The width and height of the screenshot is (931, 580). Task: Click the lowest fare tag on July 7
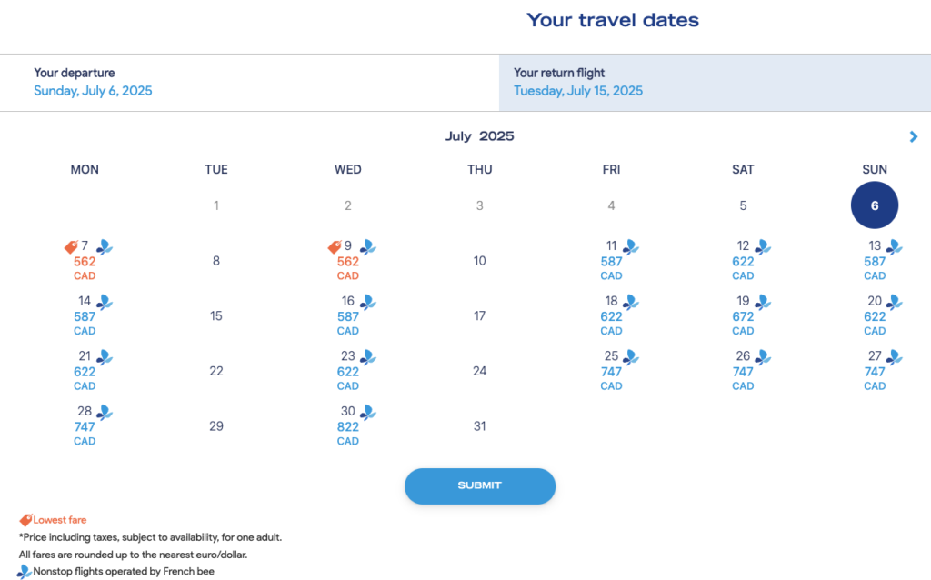pyautogui.click(x=71, y=247)
